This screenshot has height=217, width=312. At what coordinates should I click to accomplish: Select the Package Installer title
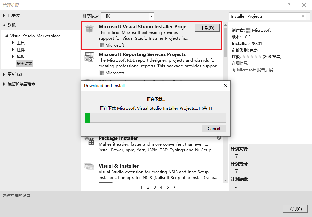118,138
